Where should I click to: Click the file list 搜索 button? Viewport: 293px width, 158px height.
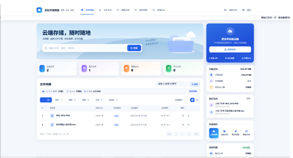195,84
